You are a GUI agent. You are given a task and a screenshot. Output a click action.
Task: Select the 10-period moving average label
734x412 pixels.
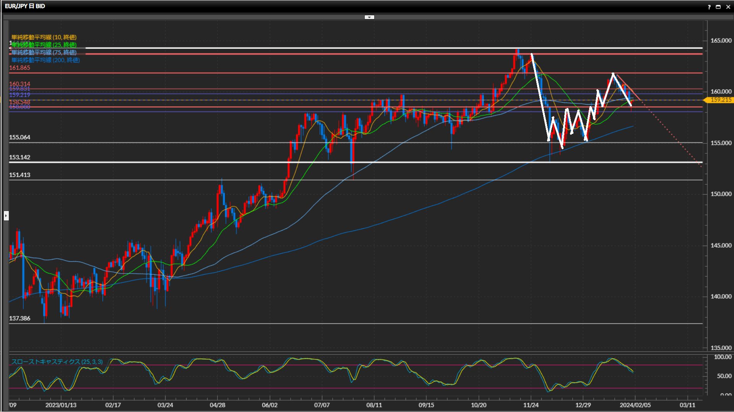tap(44, 37)
